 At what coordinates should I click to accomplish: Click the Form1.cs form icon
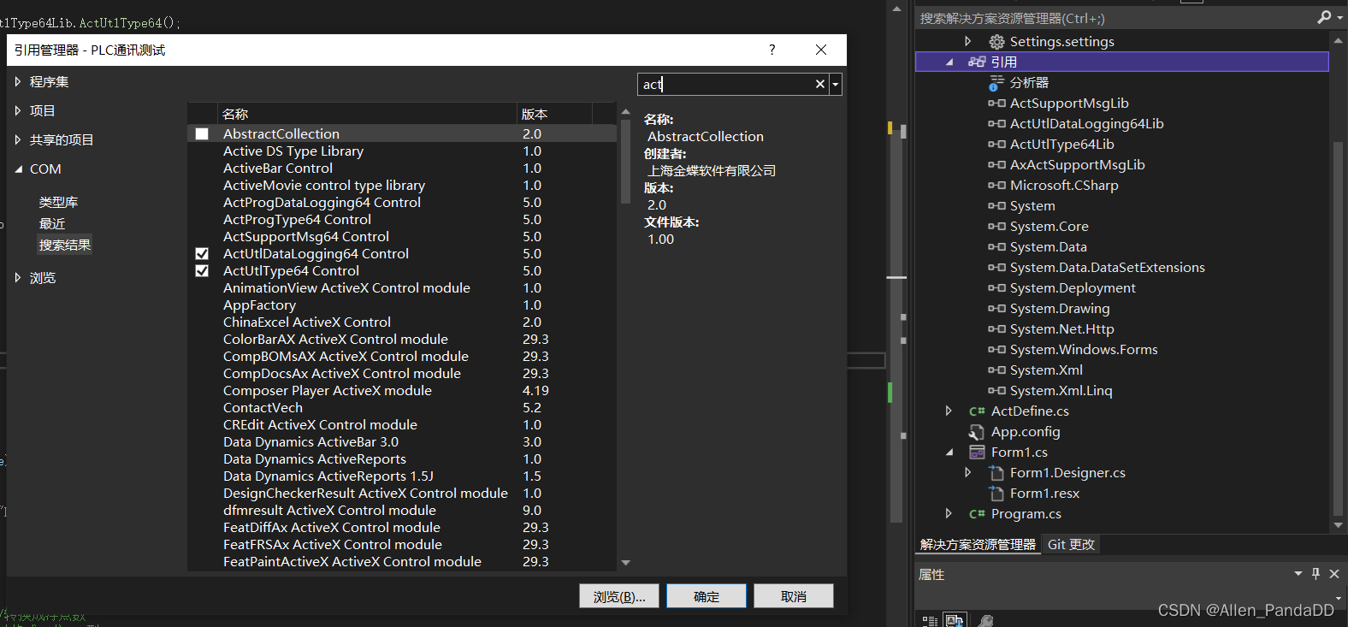point(977,453)
